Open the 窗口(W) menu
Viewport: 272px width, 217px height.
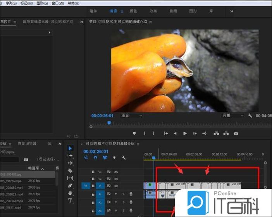[x=58, y=3]
